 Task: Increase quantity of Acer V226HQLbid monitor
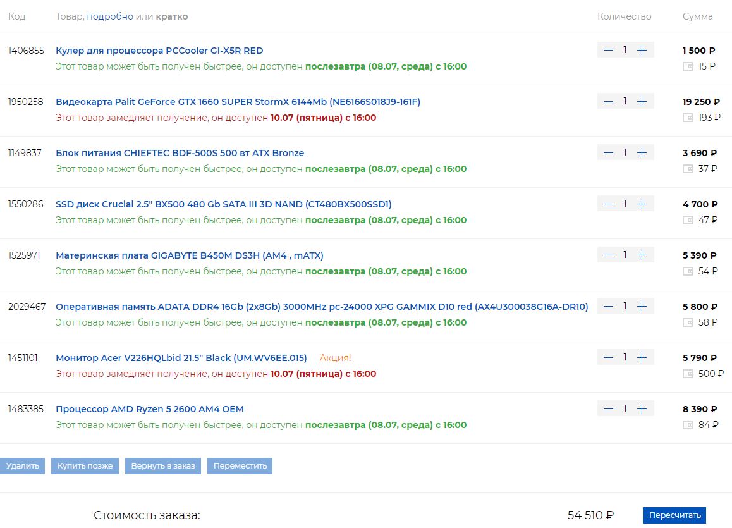click(x=642, y=358)
